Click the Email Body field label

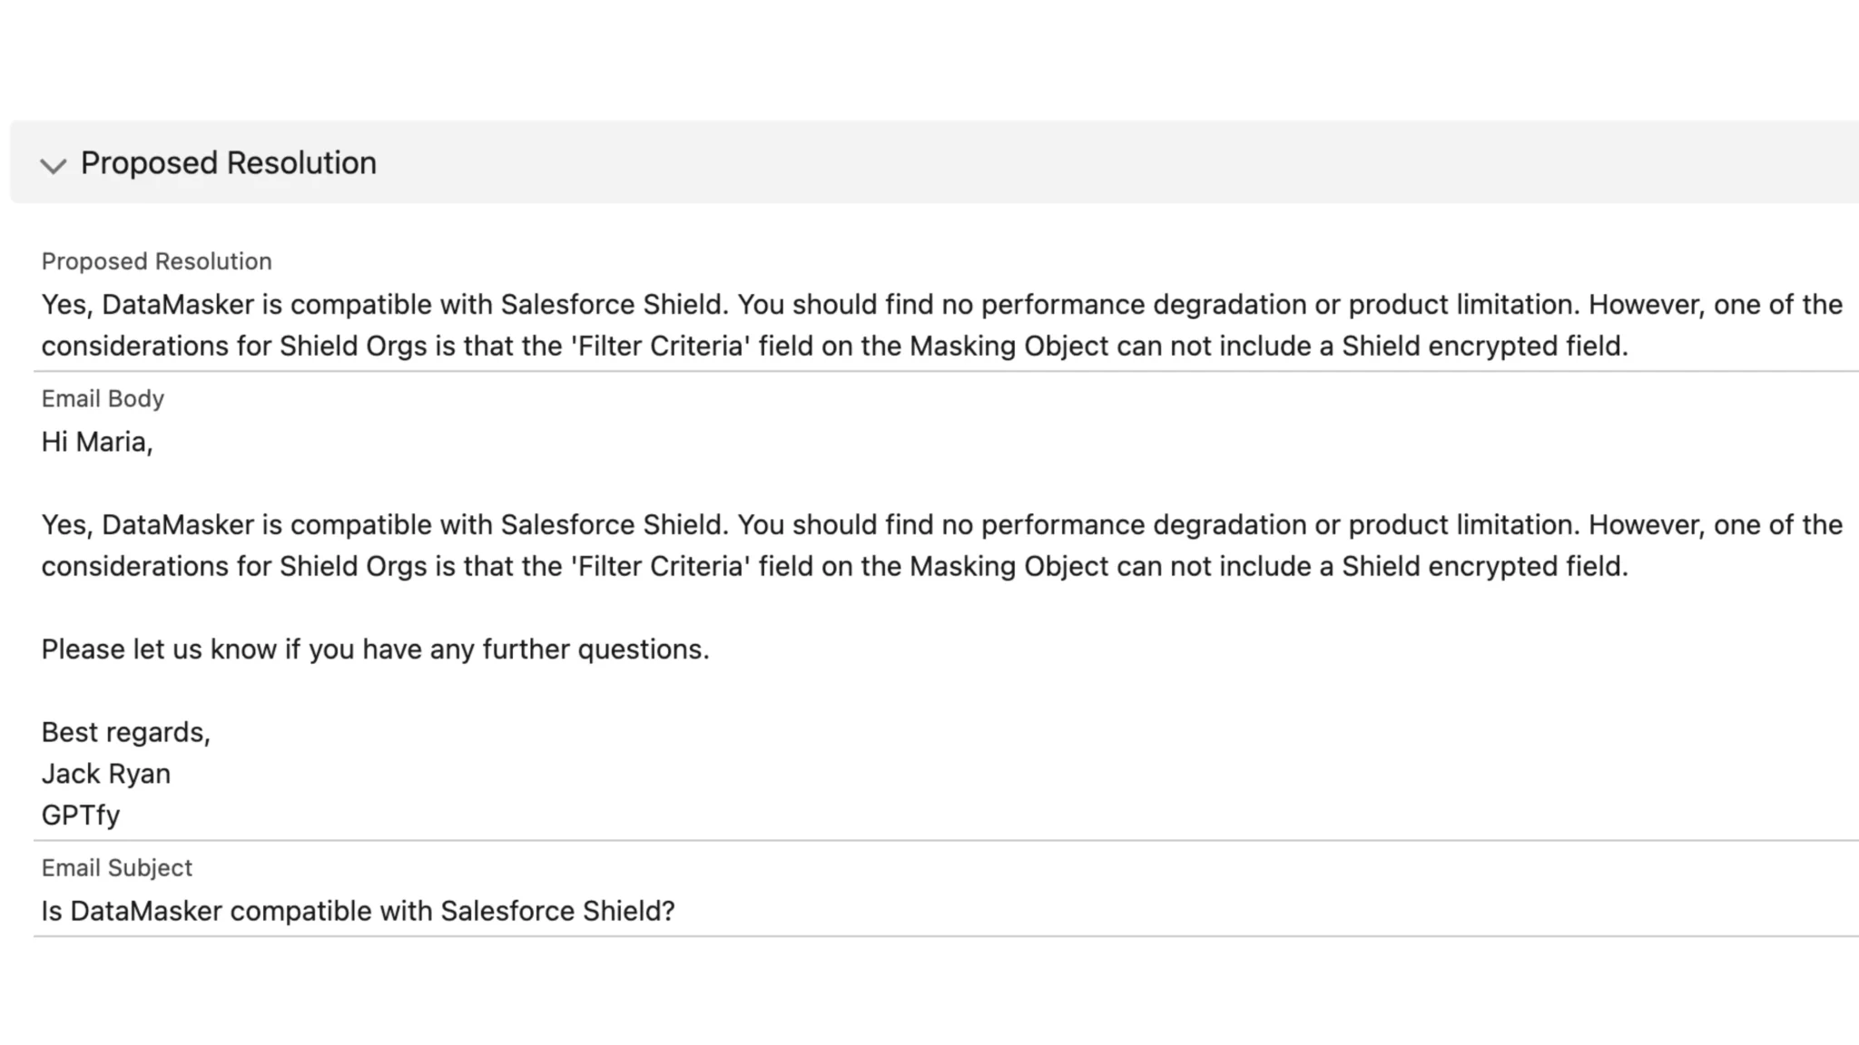pos(102,398)
